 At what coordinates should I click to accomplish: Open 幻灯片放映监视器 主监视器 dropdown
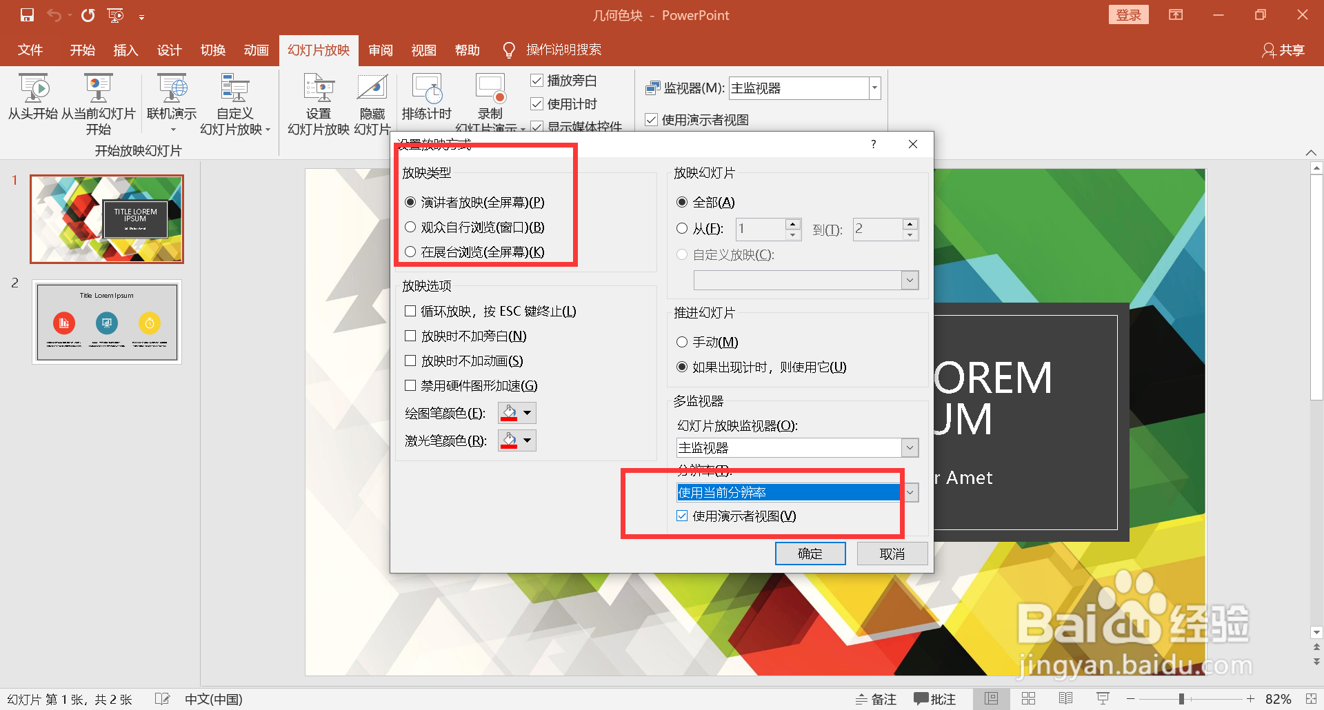pyautogui.click(x=910, y=448)
